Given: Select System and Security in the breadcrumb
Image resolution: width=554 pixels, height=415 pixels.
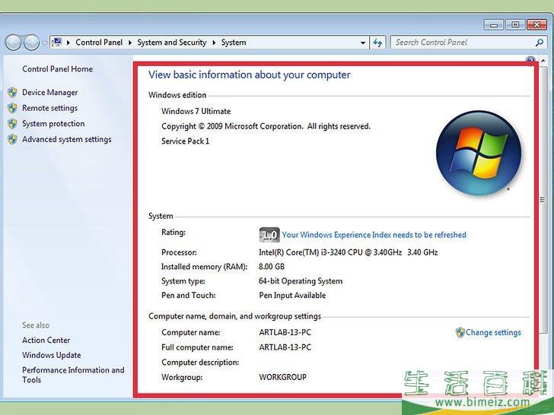Looking at the screenshot, I should click(172, 43).
